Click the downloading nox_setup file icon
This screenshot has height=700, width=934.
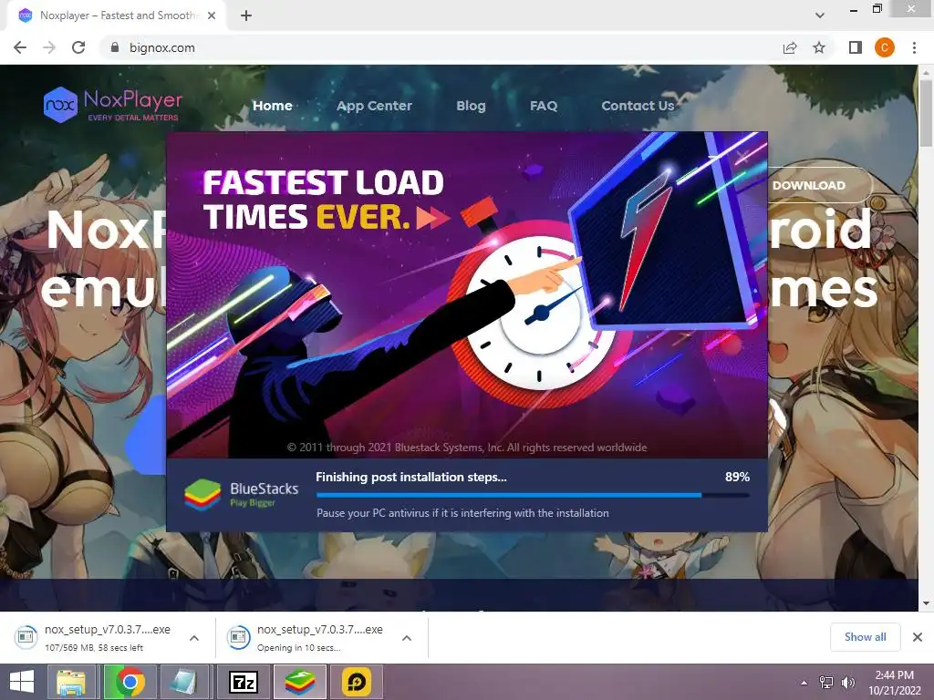[26, 637]
